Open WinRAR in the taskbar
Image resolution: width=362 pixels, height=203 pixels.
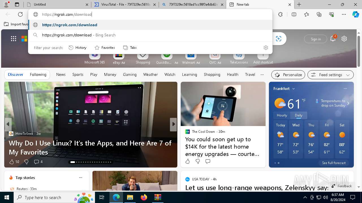[158, 197]
